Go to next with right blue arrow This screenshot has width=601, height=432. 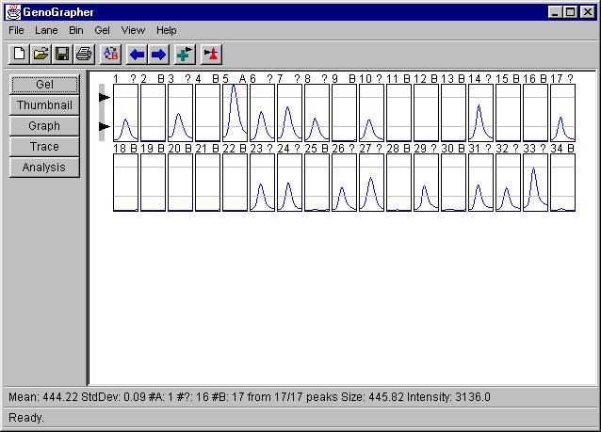(158, 55)
